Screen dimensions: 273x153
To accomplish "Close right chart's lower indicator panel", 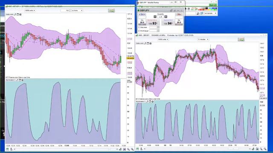I will click(x=153, y=102).
